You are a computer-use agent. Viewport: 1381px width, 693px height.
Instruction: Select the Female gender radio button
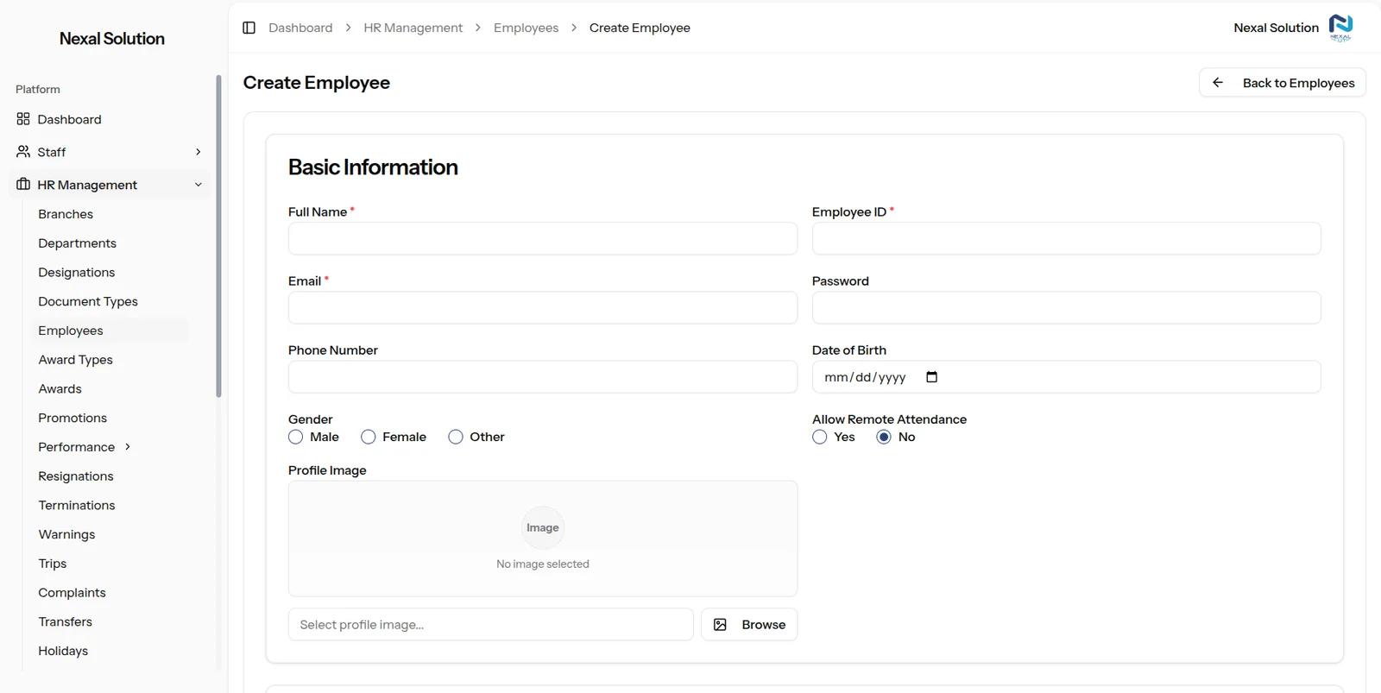(x=368, y=437)
